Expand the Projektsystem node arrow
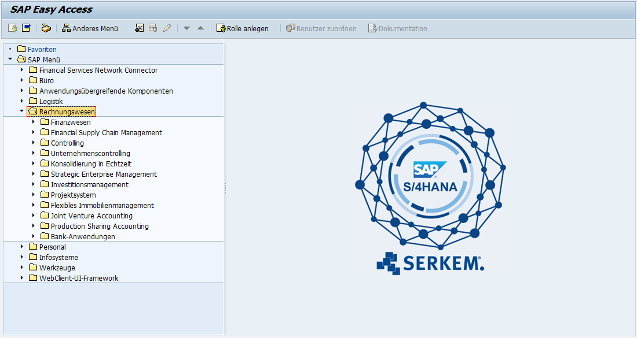The height and width of the screenshot is (338, 637). point(33,195)
